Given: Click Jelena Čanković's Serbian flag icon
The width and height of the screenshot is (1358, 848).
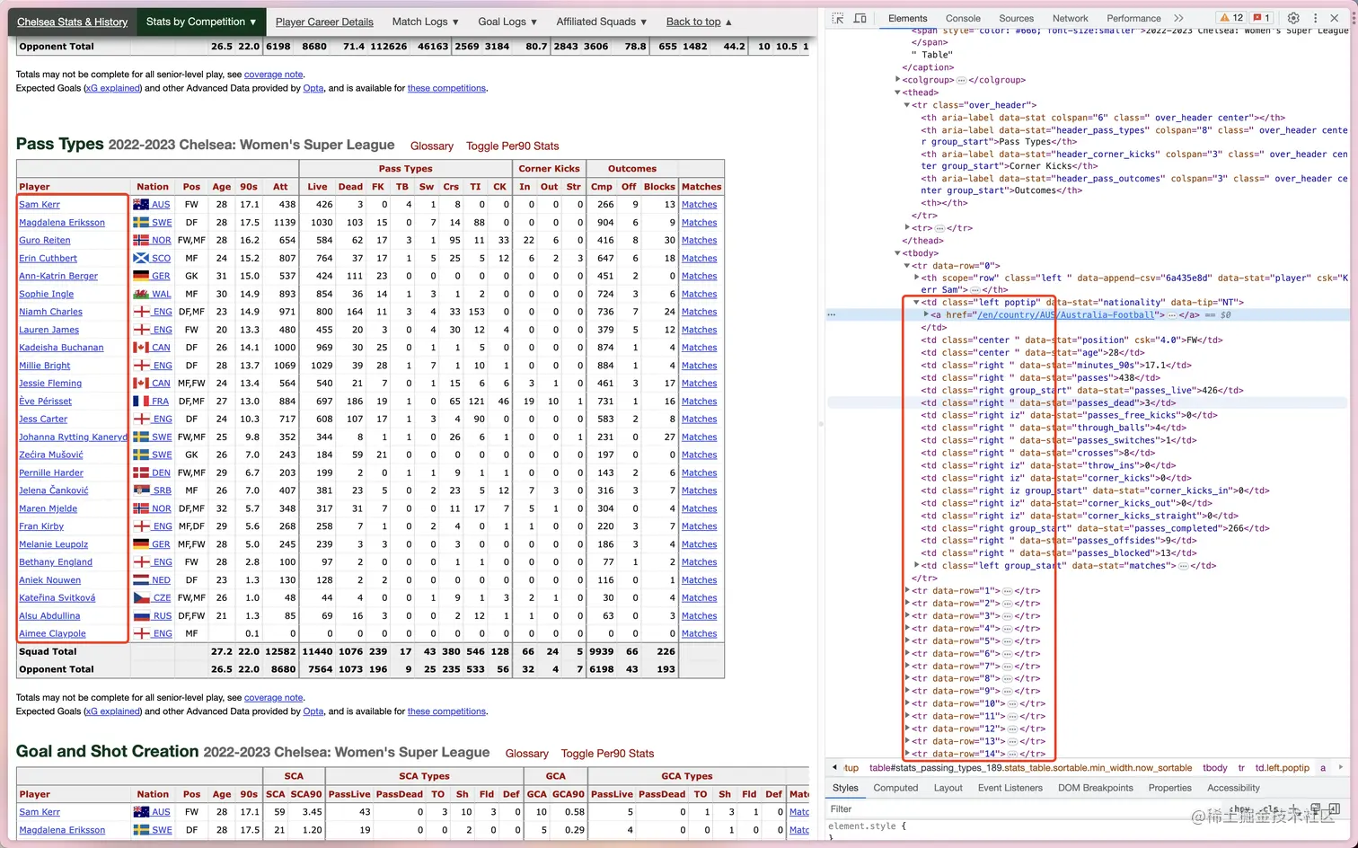Looking at the screenshot, I should tap(141, 490).
